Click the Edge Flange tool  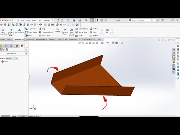point(31,29)
